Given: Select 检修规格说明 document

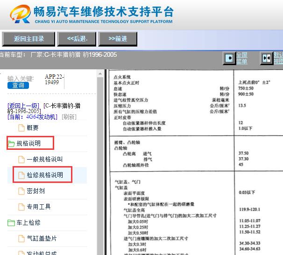Looking at the screenshot, I should pos(45,175).
